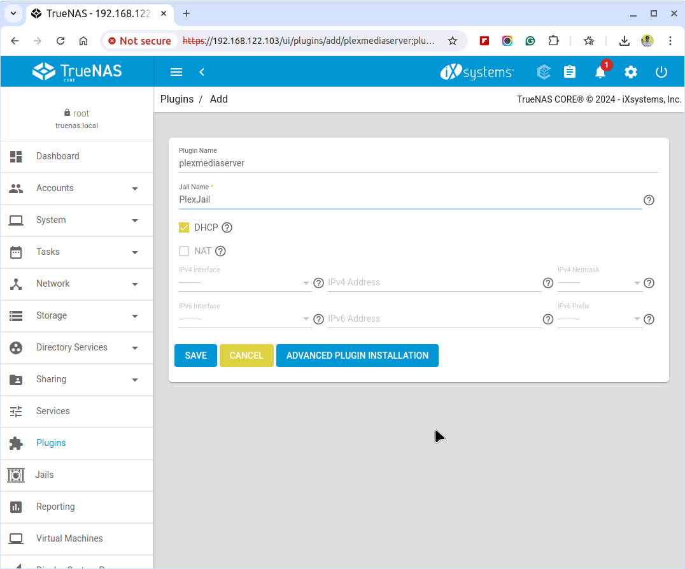685x569 pixels.
Task: Open Virtual Machines in sidebar
Action: tap(77, 539)
